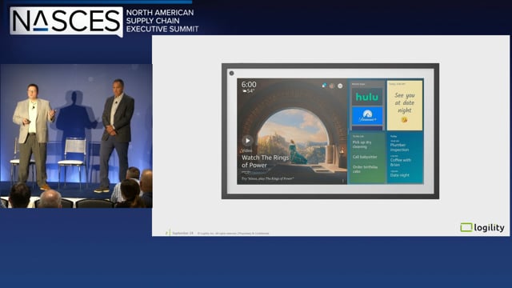
Task: Click "Watch The Rings of Power" title
Action: pyautogui.click(x=265, y=162)
